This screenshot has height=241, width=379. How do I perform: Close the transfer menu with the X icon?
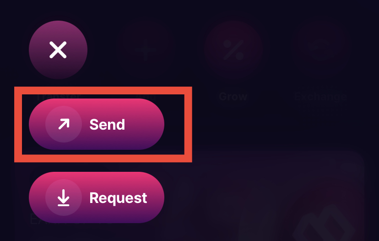(58, 50)
